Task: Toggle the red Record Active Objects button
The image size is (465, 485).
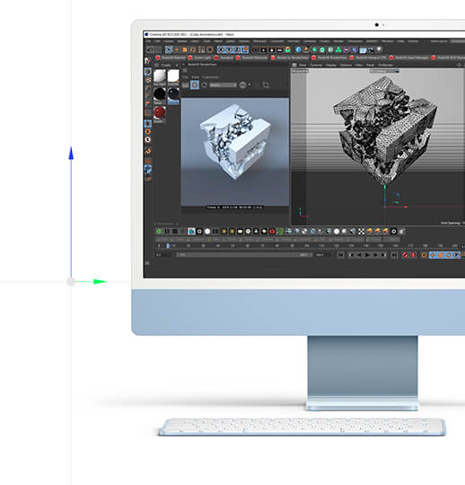Action: (405, 255)
